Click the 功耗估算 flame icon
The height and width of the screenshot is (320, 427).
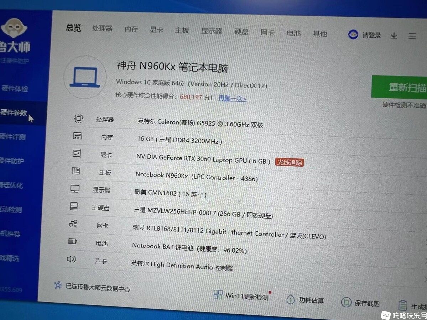[x=291, y=299]
